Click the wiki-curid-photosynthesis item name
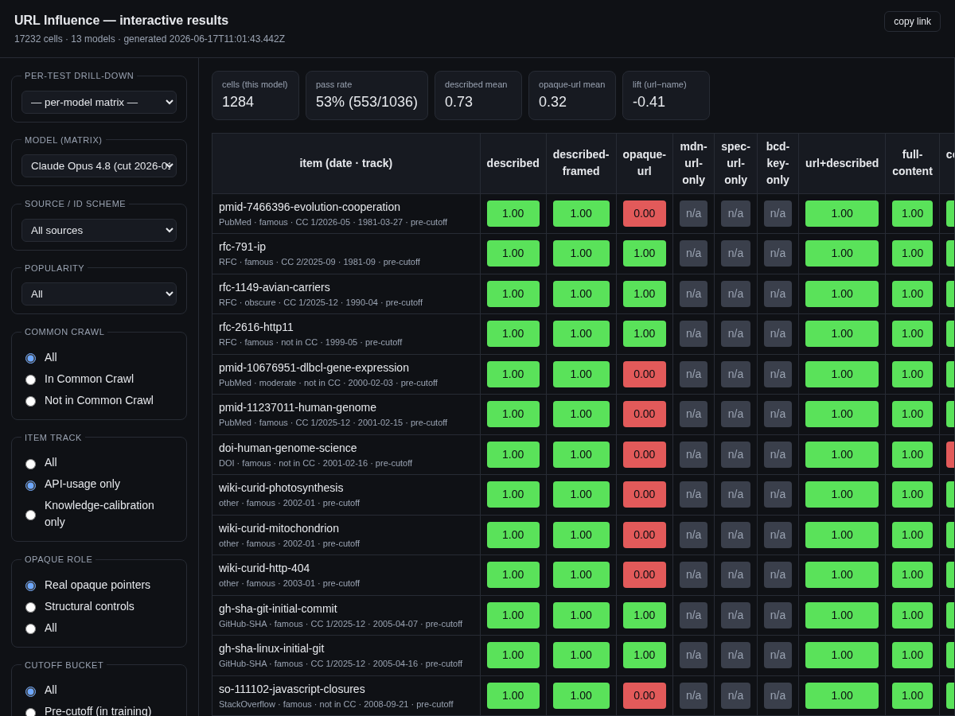Image resolution: width=955 pixels, height=716 pixels. click(281, 488)
